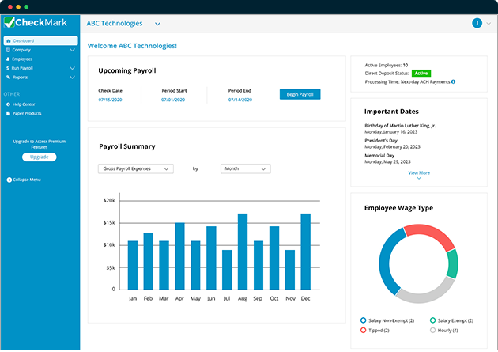The width and height of the screenshot is (498, 352).
Task: Click the Company building icon
Action: pyautogui.click(x=8, y=50)
